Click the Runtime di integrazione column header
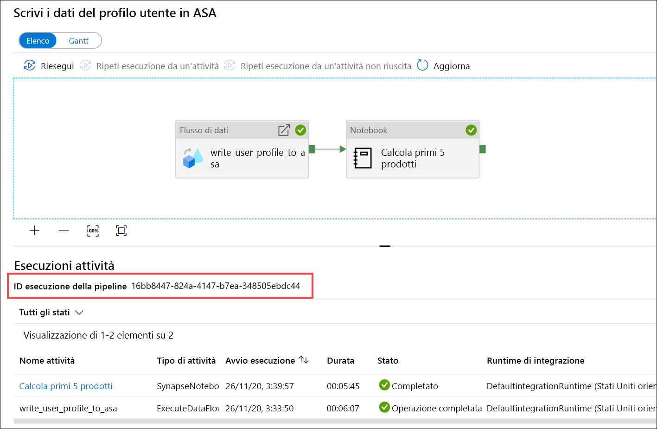The image size is (657, 429). coord(536,361)
